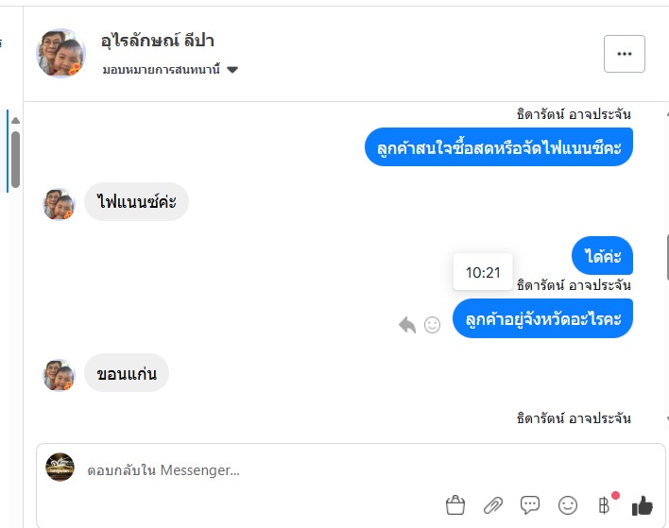Open the contact name อุไรลักษณ์ ลีปา
The width and height of the screenshot is (669, 528).
[158, 41]
